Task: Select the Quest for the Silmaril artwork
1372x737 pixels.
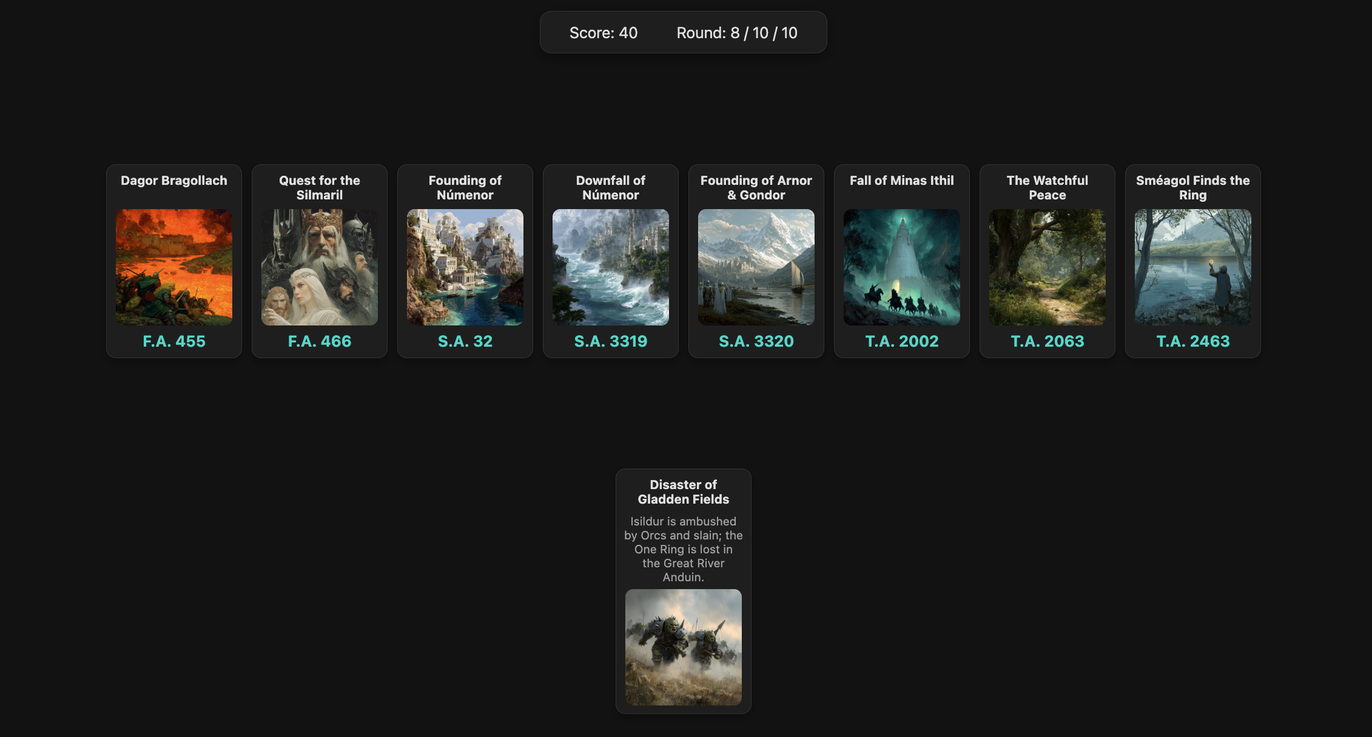Action: (x=320, y=267)
